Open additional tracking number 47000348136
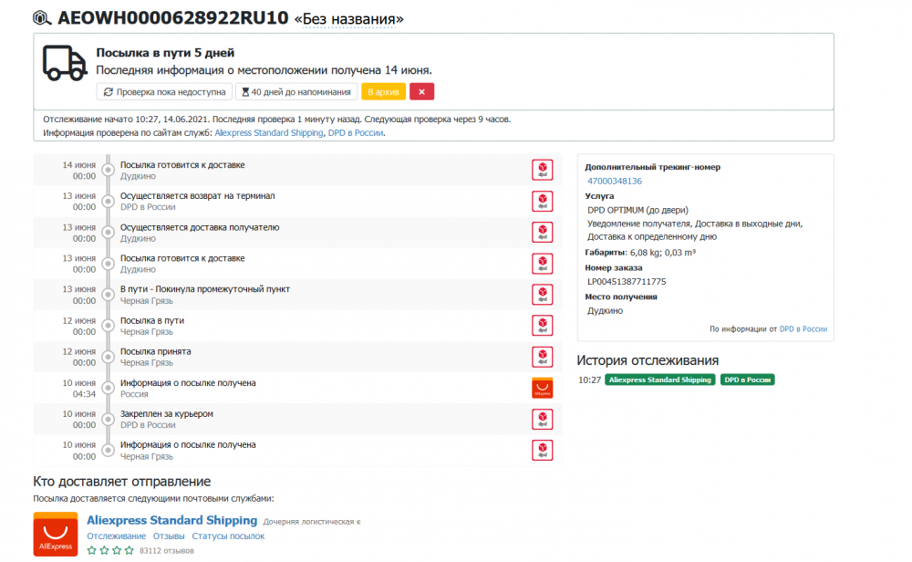The image size is (912, 562). point(615,181)
